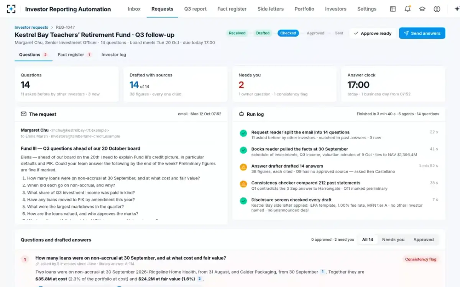Click orange warning icon for Answer drafter step
The image size is (460, 287).
pos(243,167)
